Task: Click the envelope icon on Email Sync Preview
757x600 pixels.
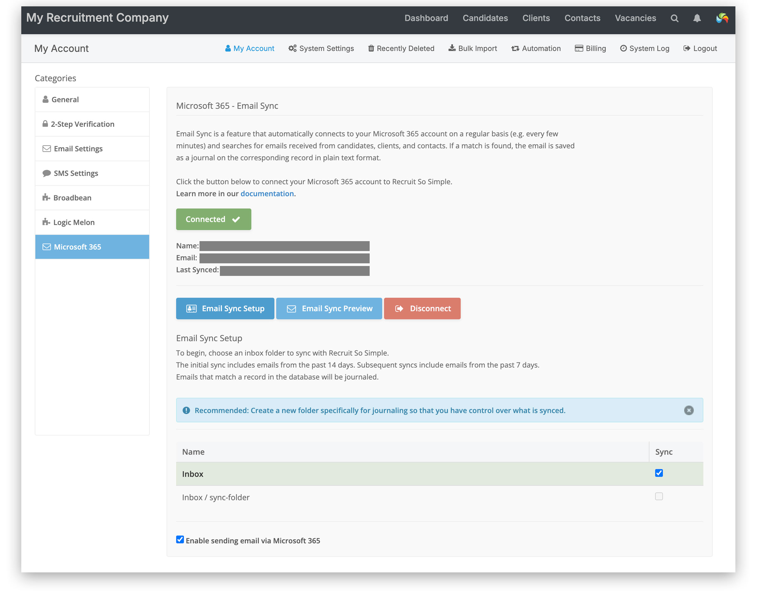Action: click(291, 309)
